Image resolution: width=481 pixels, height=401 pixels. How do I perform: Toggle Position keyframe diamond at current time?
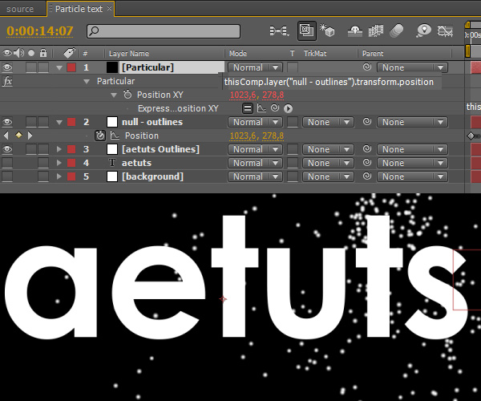click(x=18, y=135)
